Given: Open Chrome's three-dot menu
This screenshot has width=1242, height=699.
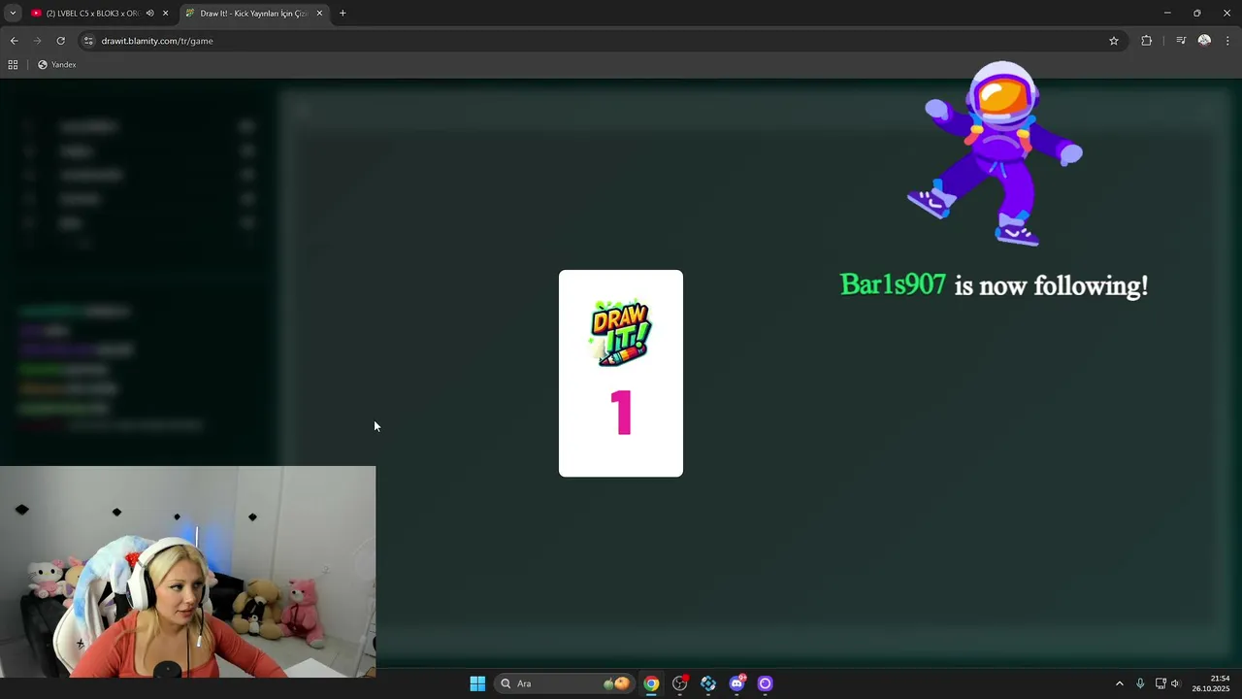Looking at the screenshot, I should (x=1228, y=41).
